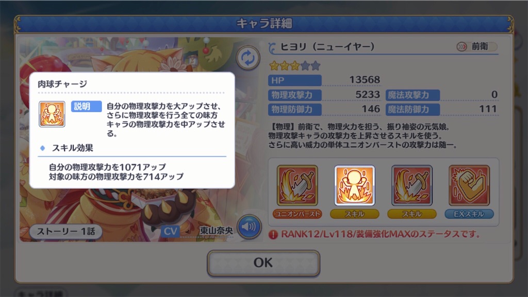The height and width of the screenshot is (297, 528).
Task: Select the glowing charge skill icon
Action: point(355,185)
